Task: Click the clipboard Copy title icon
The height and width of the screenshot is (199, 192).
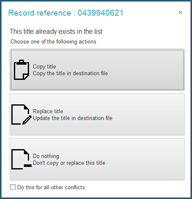Action: [21, 70]
